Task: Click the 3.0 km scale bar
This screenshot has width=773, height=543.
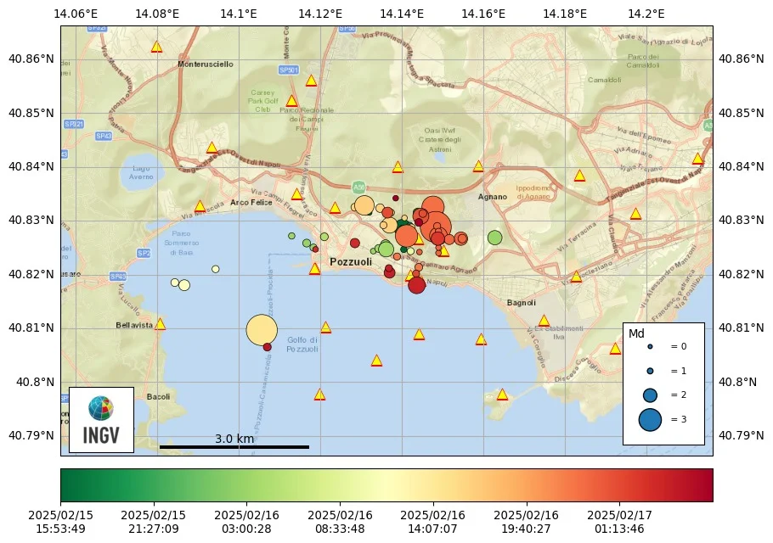Action: (x=234, y=447)
